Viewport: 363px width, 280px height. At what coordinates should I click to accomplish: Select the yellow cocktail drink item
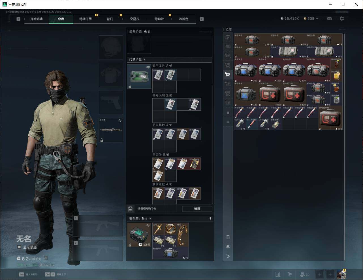click(x=336, y=76)
